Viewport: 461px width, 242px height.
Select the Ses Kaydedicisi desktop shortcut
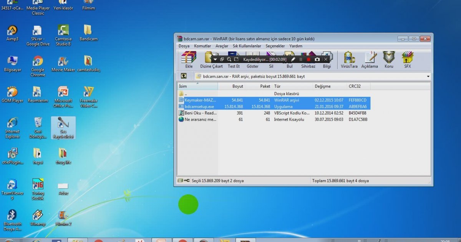63,128
